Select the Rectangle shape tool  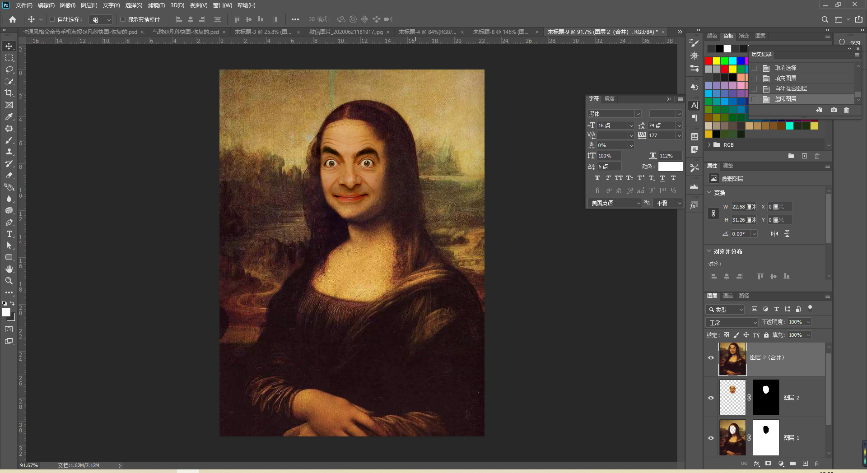(x=9, y=257)
